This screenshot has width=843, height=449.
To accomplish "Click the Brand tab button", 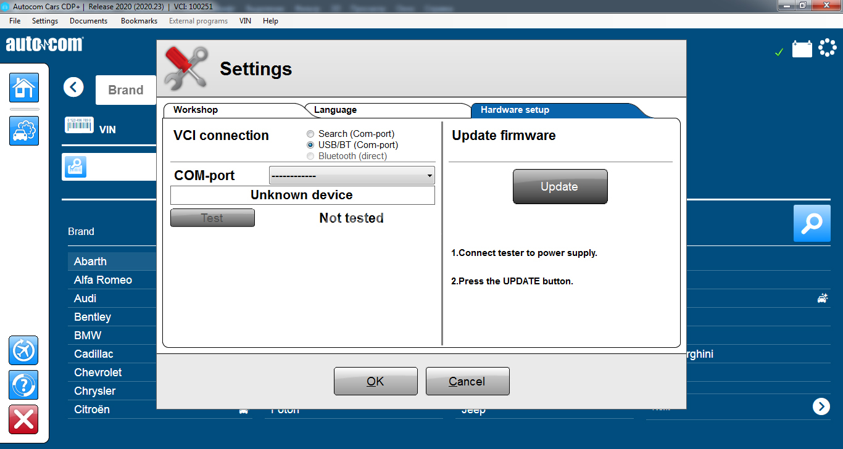I will pyautogui.click(x=126, y=90).
